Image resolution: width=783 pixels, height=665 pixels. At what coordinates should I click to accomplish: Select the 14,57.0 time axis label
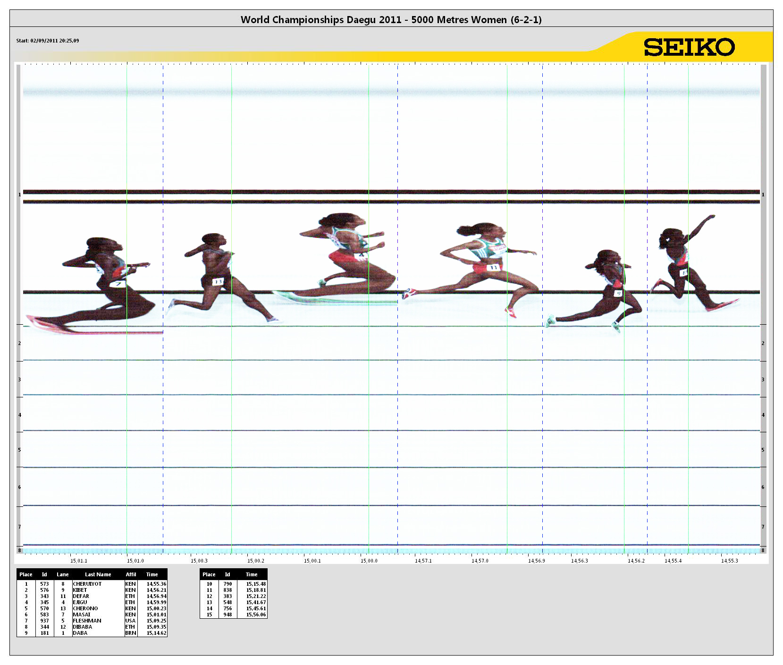click(480, 561)
